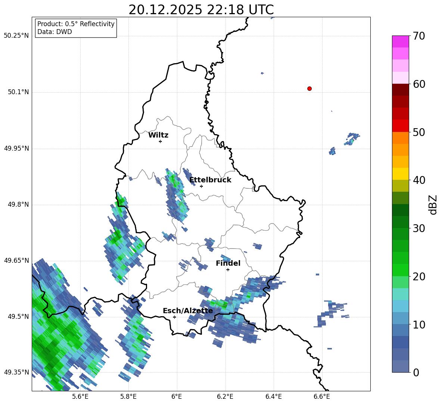The height and width of the screenshot is (404, 442).
Task: Click the red radar site marker dot
Action: [309, 89]
